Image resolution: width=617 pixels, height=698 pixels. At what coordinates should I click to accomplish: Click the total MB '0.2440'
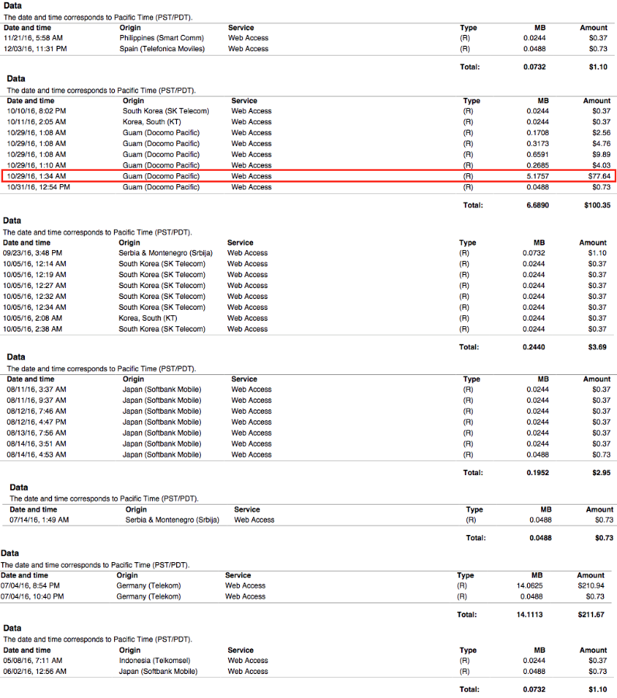click(534, 347)
